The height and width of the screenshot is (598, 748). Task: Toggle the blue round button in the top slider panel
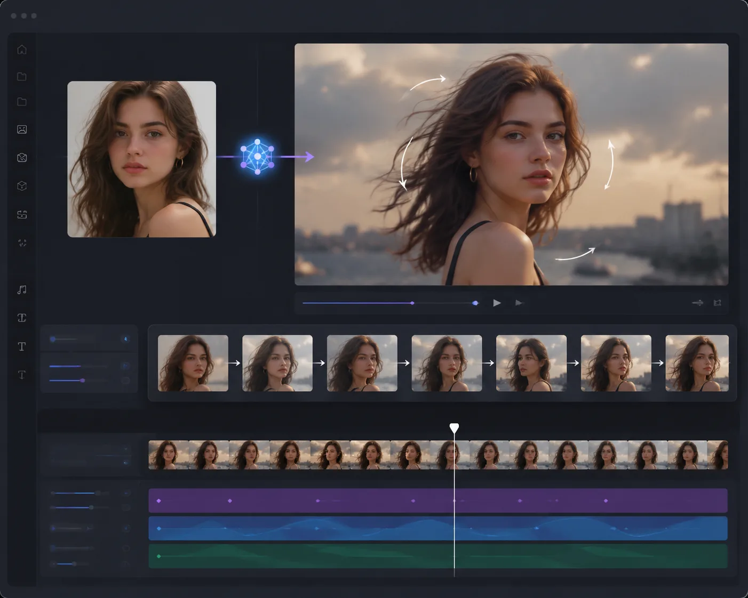pos(126,339)
